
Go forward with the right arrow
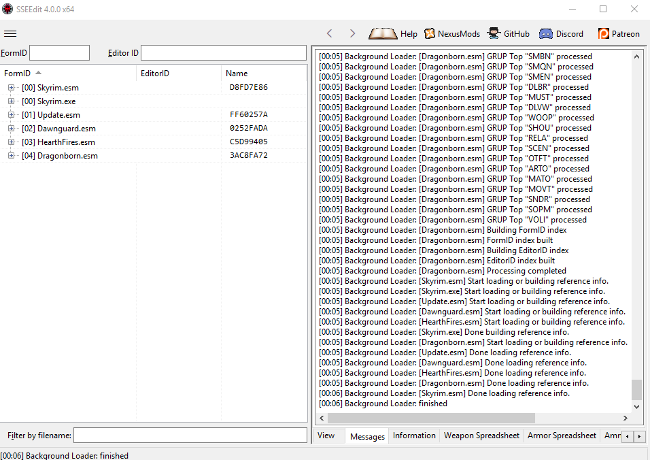pyautogui.click(x=352, y=33)
